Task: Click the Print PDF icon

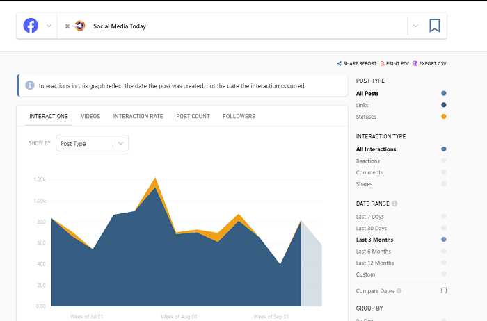Action: (383, 63)
